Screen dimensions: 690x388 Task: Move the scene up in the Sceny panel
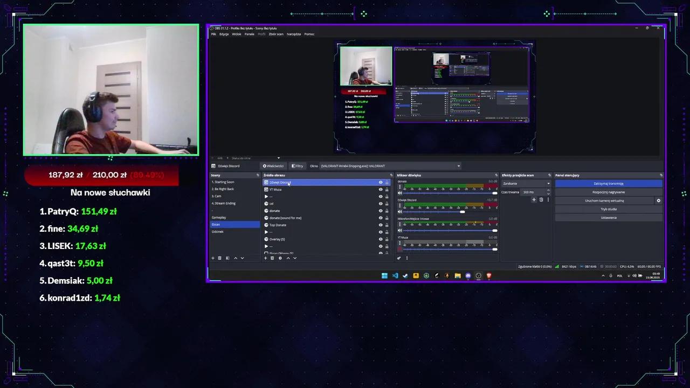click(236, 258)
